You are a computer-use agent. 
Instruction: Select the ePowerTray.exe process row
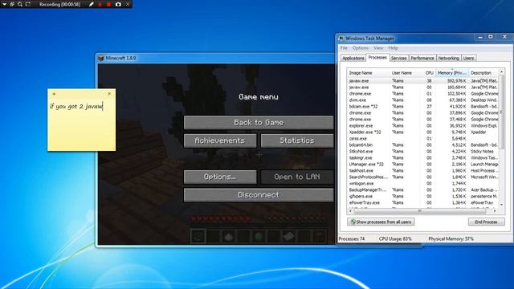(x=423, y=202)
